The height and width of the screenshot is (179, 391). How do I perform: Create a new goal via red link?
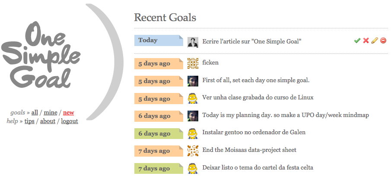[69, 112]
